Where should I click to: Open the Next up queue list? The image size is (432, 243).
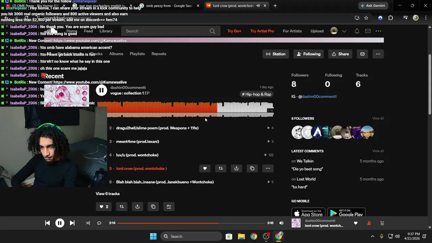pyautogui.click(x=382, y=223)
